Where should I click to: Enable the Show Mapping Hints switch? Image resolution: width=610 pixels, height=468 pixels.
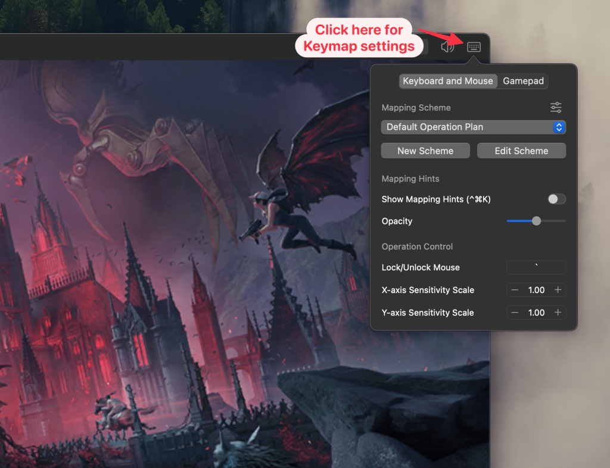556,199
